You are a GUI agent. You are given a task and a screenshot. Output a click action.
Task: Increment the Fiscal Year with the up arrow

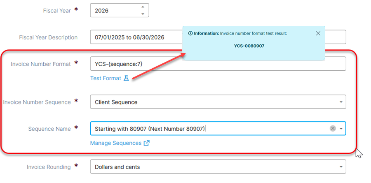143,7
